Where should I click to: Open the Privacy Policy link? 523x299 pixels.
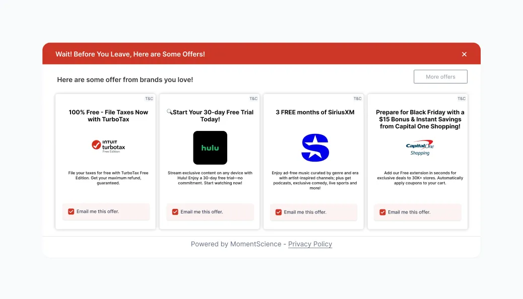coord(310,244)
